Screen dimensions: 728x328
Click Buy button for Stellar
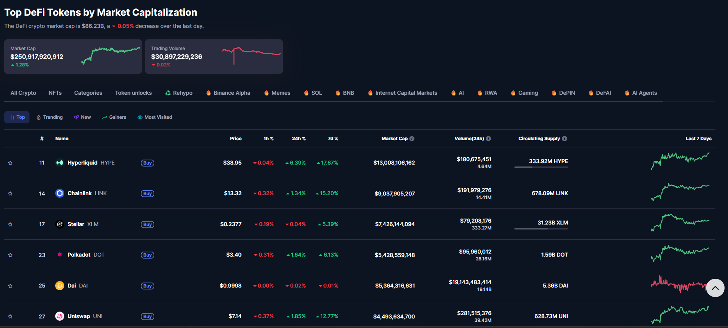point(147,225)
